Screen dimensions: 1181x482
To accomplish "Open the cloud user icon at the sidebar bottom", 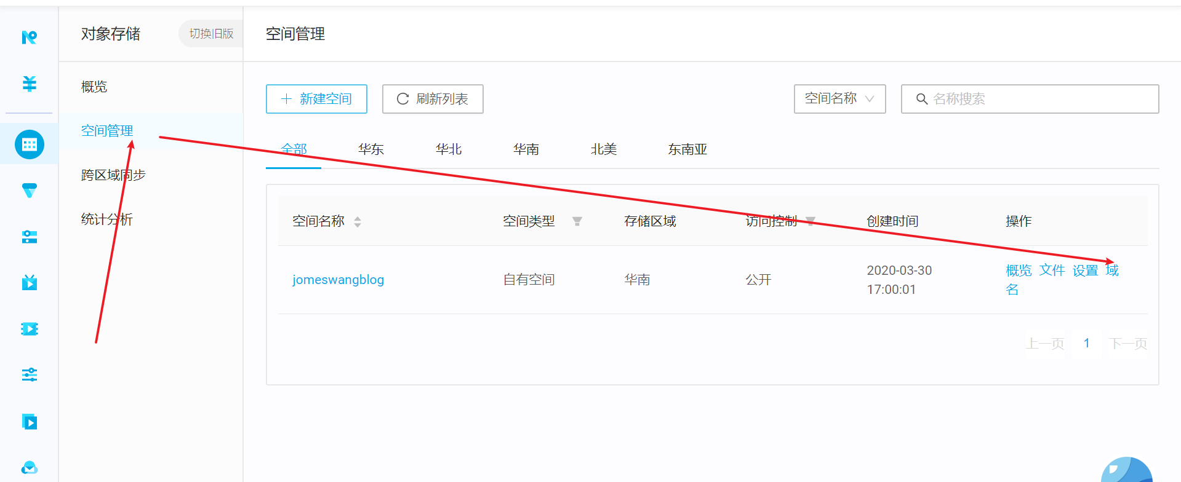I will [29, 467].
